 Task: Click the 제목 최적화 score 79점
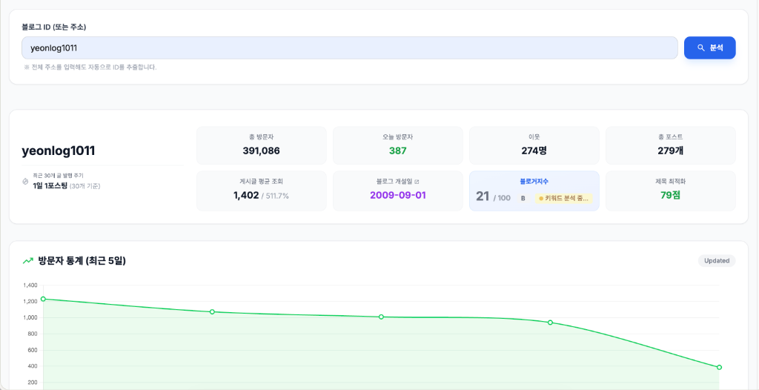(x=670, y=195)
